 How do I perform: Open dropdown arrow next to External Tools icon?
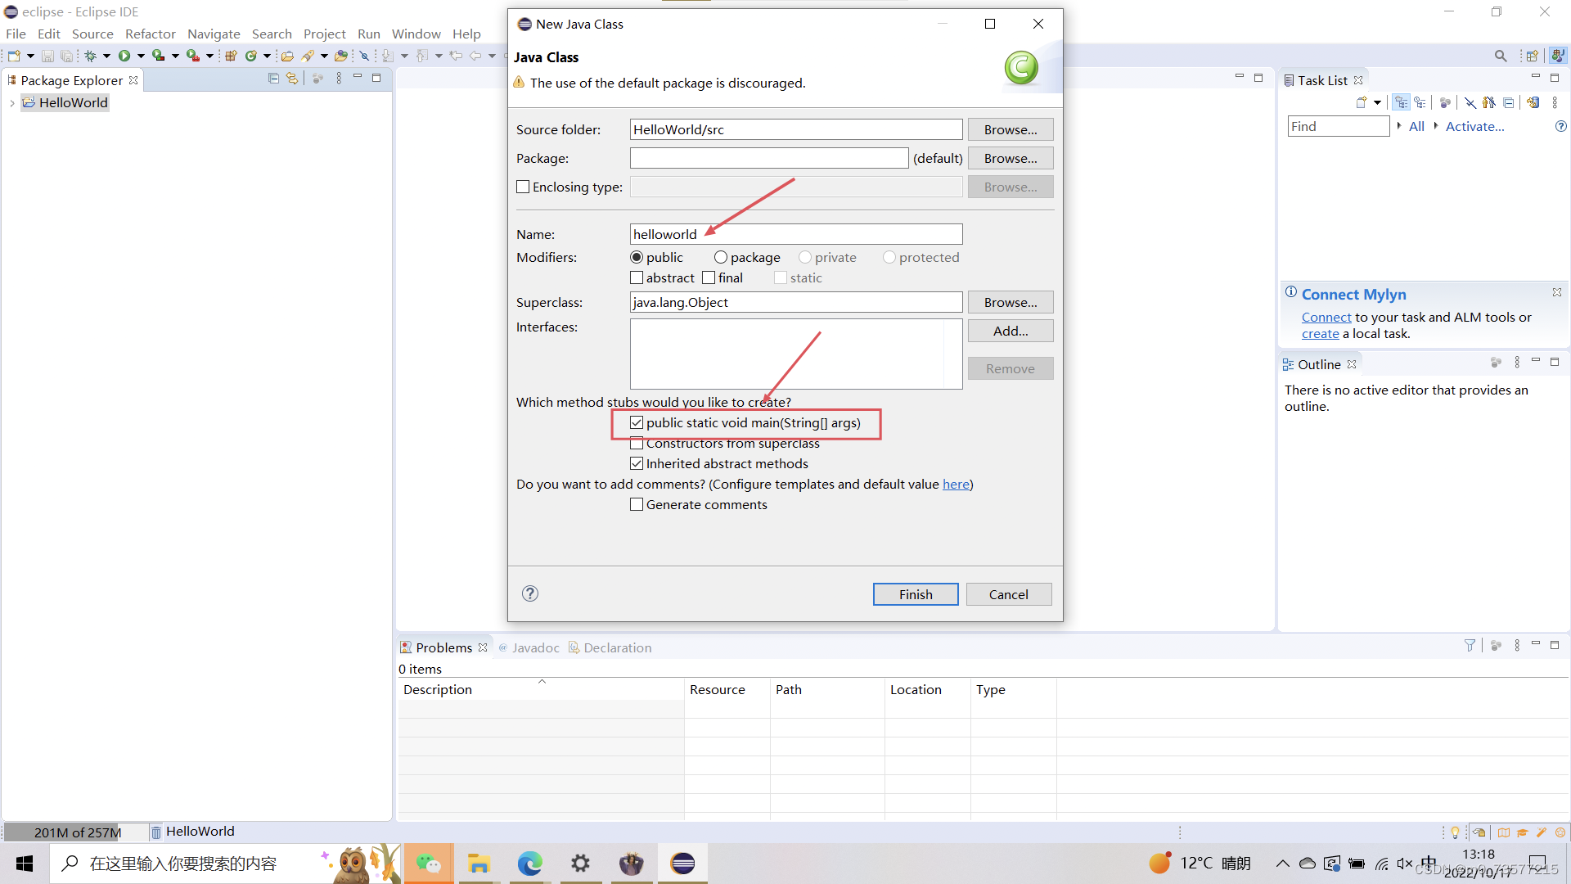(209, 56)
